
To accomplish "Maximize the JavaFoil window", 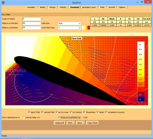I will coord(142,2).
